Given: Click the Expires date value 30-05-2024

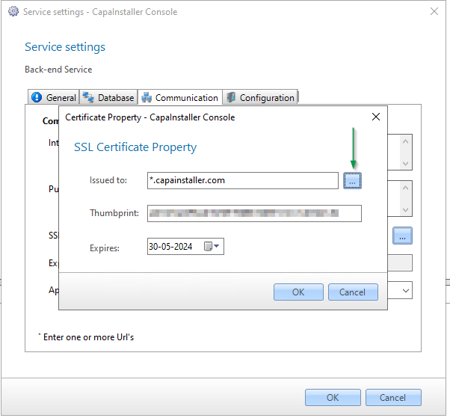Looking at the screenshot, I should pos(170,247).
